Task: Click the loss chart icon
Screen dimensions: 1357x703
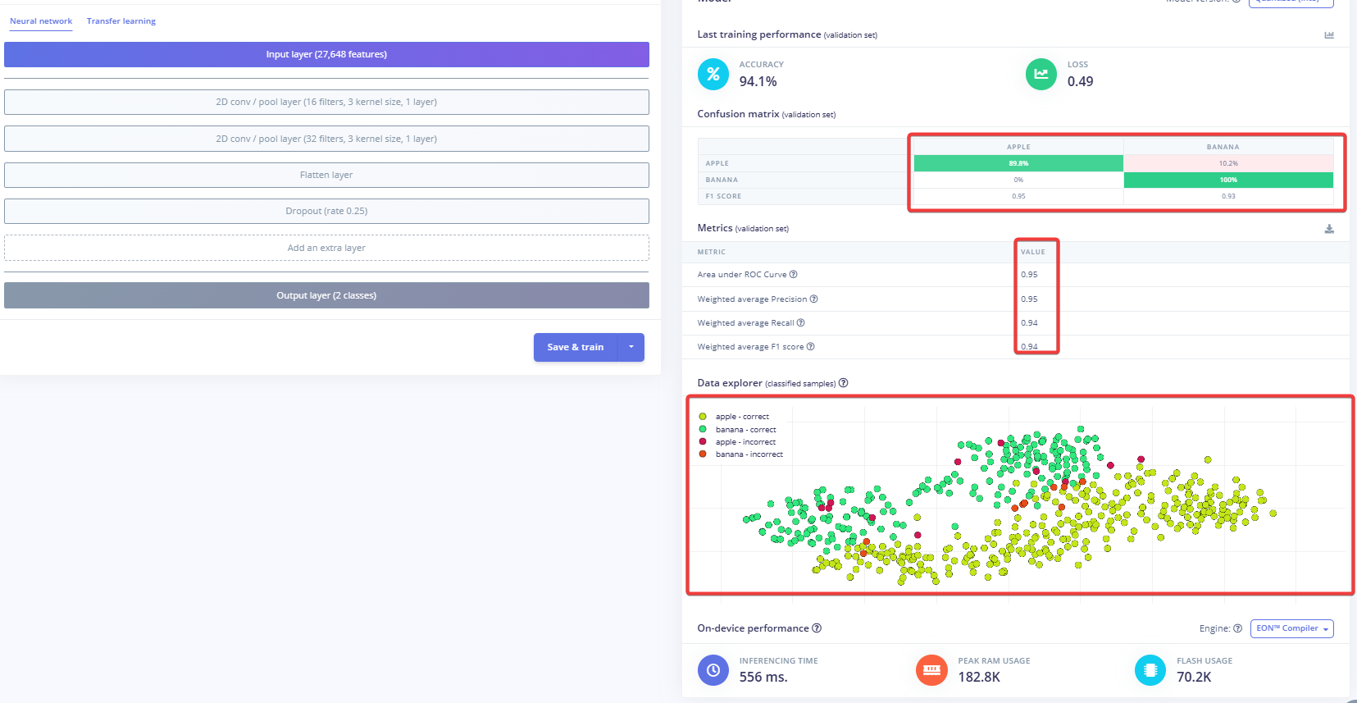Action: click(1041, 74)
